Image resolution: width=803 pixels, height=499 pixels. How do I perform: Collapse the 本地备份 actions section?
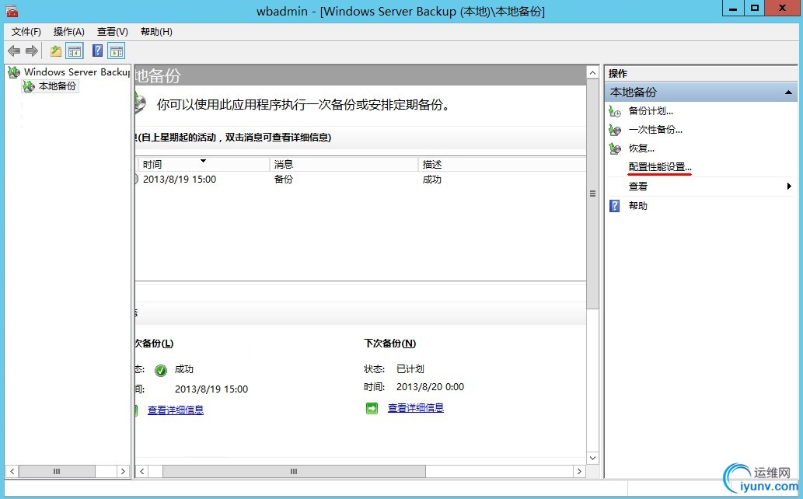coord(788,92)
